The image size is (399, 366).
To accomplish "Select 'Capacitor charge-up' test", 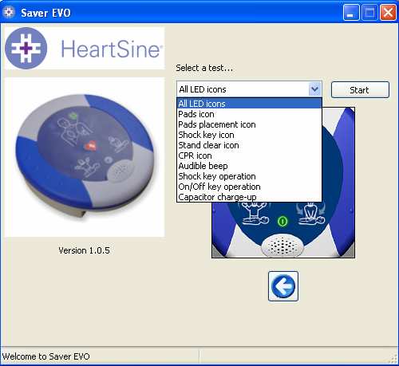I will [x=249, y=197].
